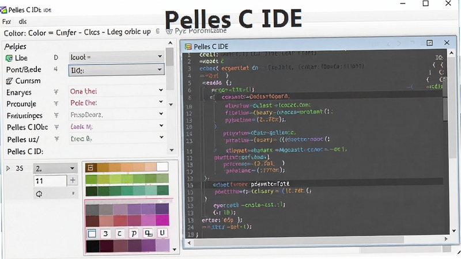
Task: Open the 'Eaek M' dropdown
Action: [116, 127]
